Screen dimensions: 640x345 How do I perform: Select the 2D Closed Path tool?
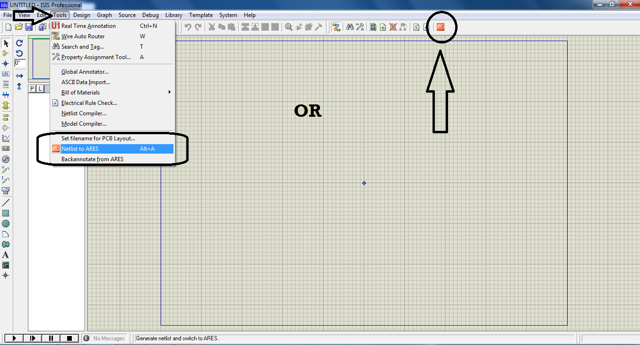coord(6,244)
